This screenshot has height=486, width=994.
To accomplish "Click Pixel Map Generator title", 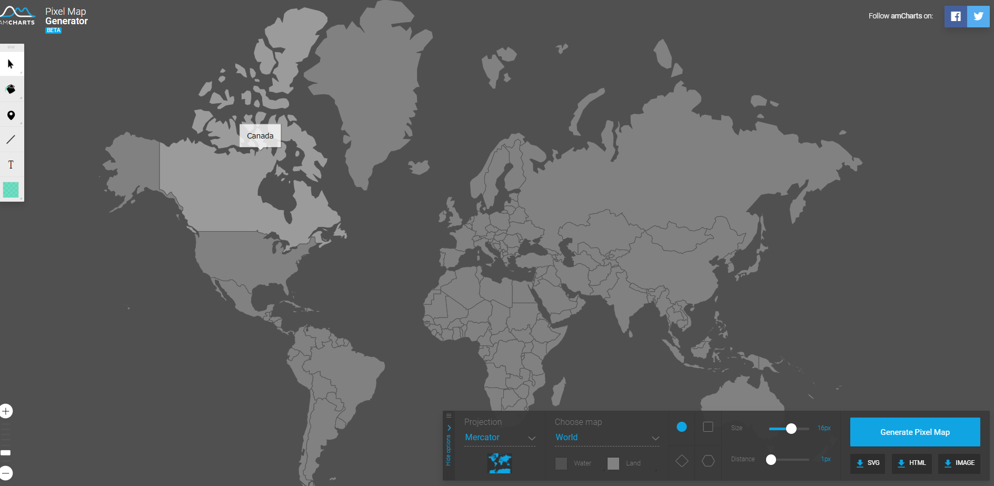I will click(x=66, y=16).
